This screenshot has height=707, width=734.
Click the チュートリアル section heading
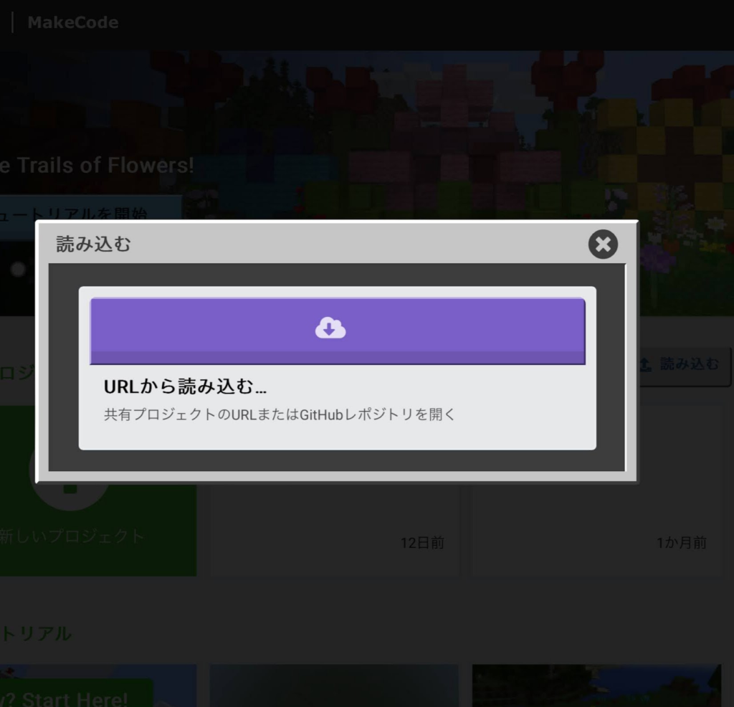pos(36,633)
